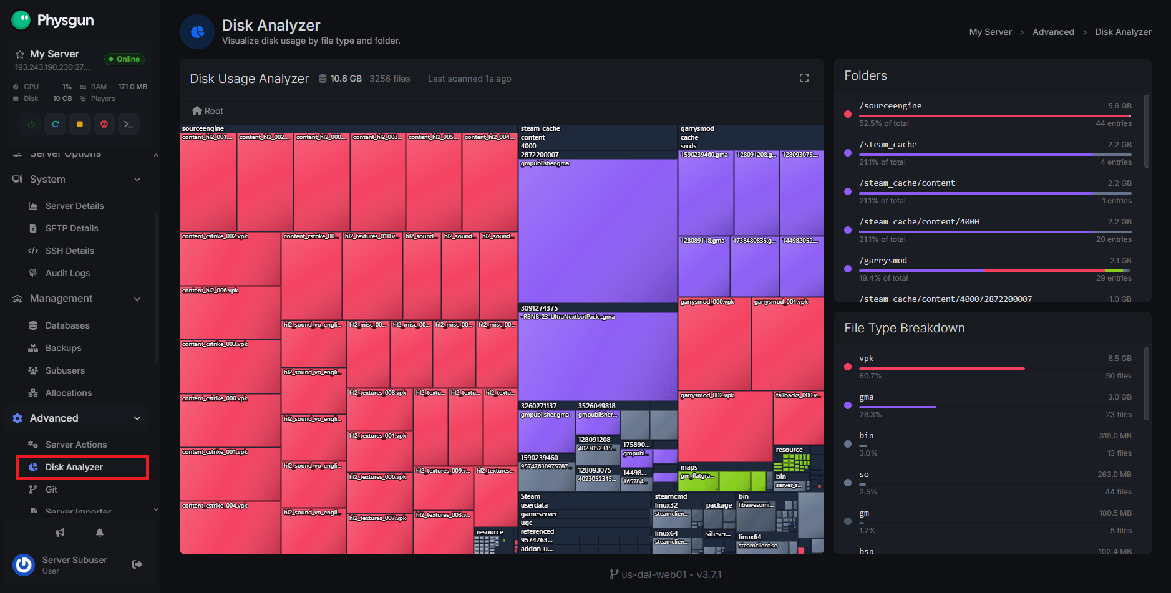Click the red kill server icon
Screen dimensions: 1171x593
(104, 124)
